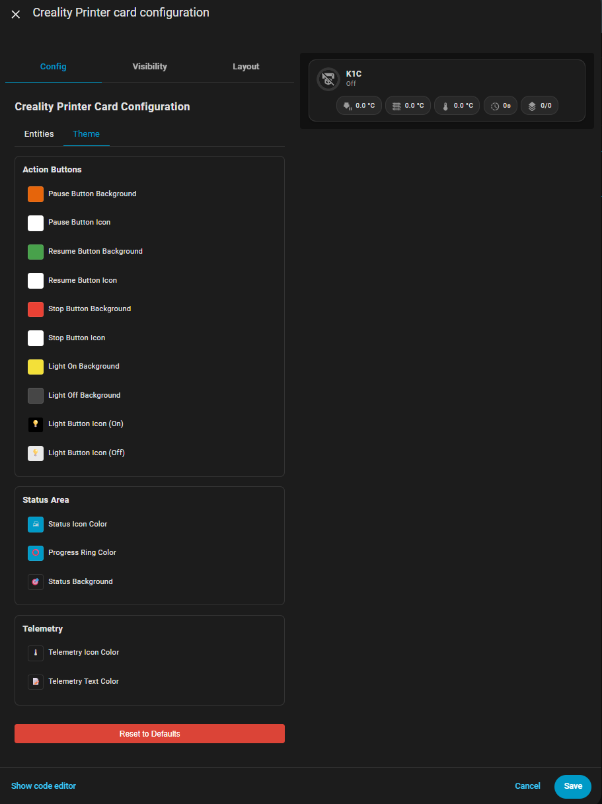Click the Telemetry Text Color label
602x804 pixels.
[x=83, y=682]
